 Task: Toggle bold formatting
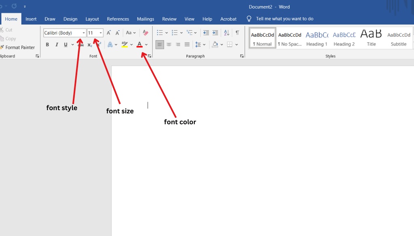pos(47,44)
